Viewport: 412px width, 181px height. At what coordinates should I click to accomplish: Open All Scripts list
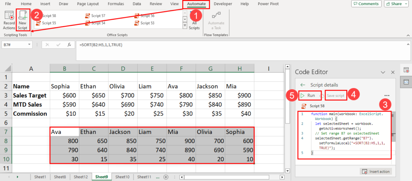(194, 25)
